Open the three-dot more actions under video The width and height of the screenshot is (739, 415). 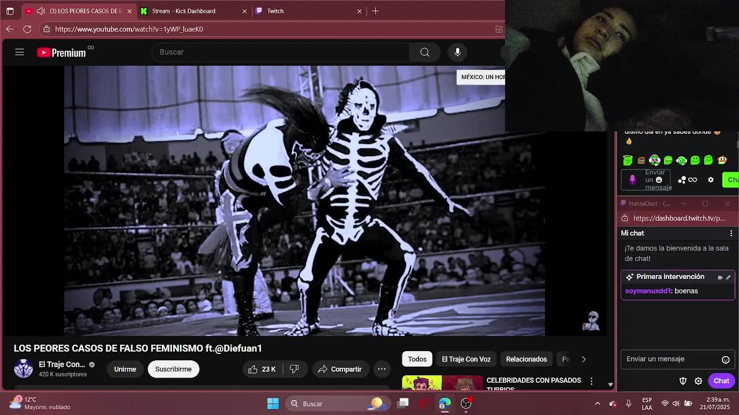point(382,369)
